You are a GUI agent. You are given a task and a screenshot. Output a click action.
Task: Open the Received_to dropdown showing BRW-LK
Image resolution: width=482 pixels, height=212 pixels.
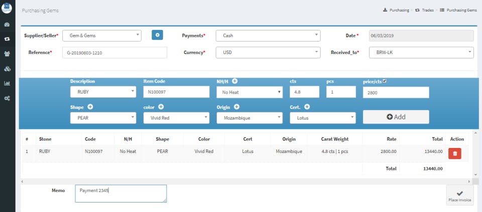pyautogui.click(x=421, y=52)
